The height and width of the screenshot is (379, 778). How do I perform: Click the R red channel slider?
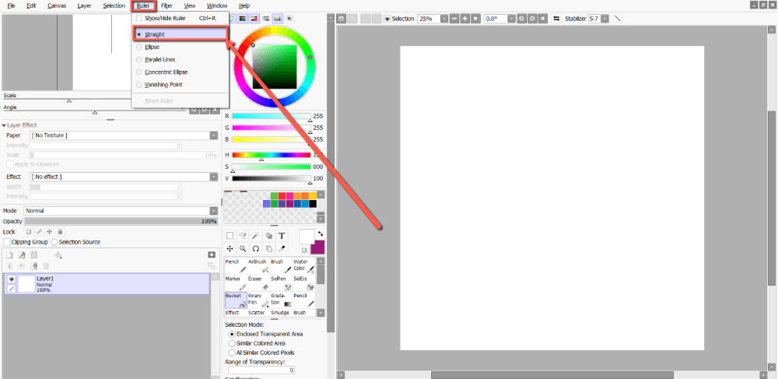coord(272,116)
